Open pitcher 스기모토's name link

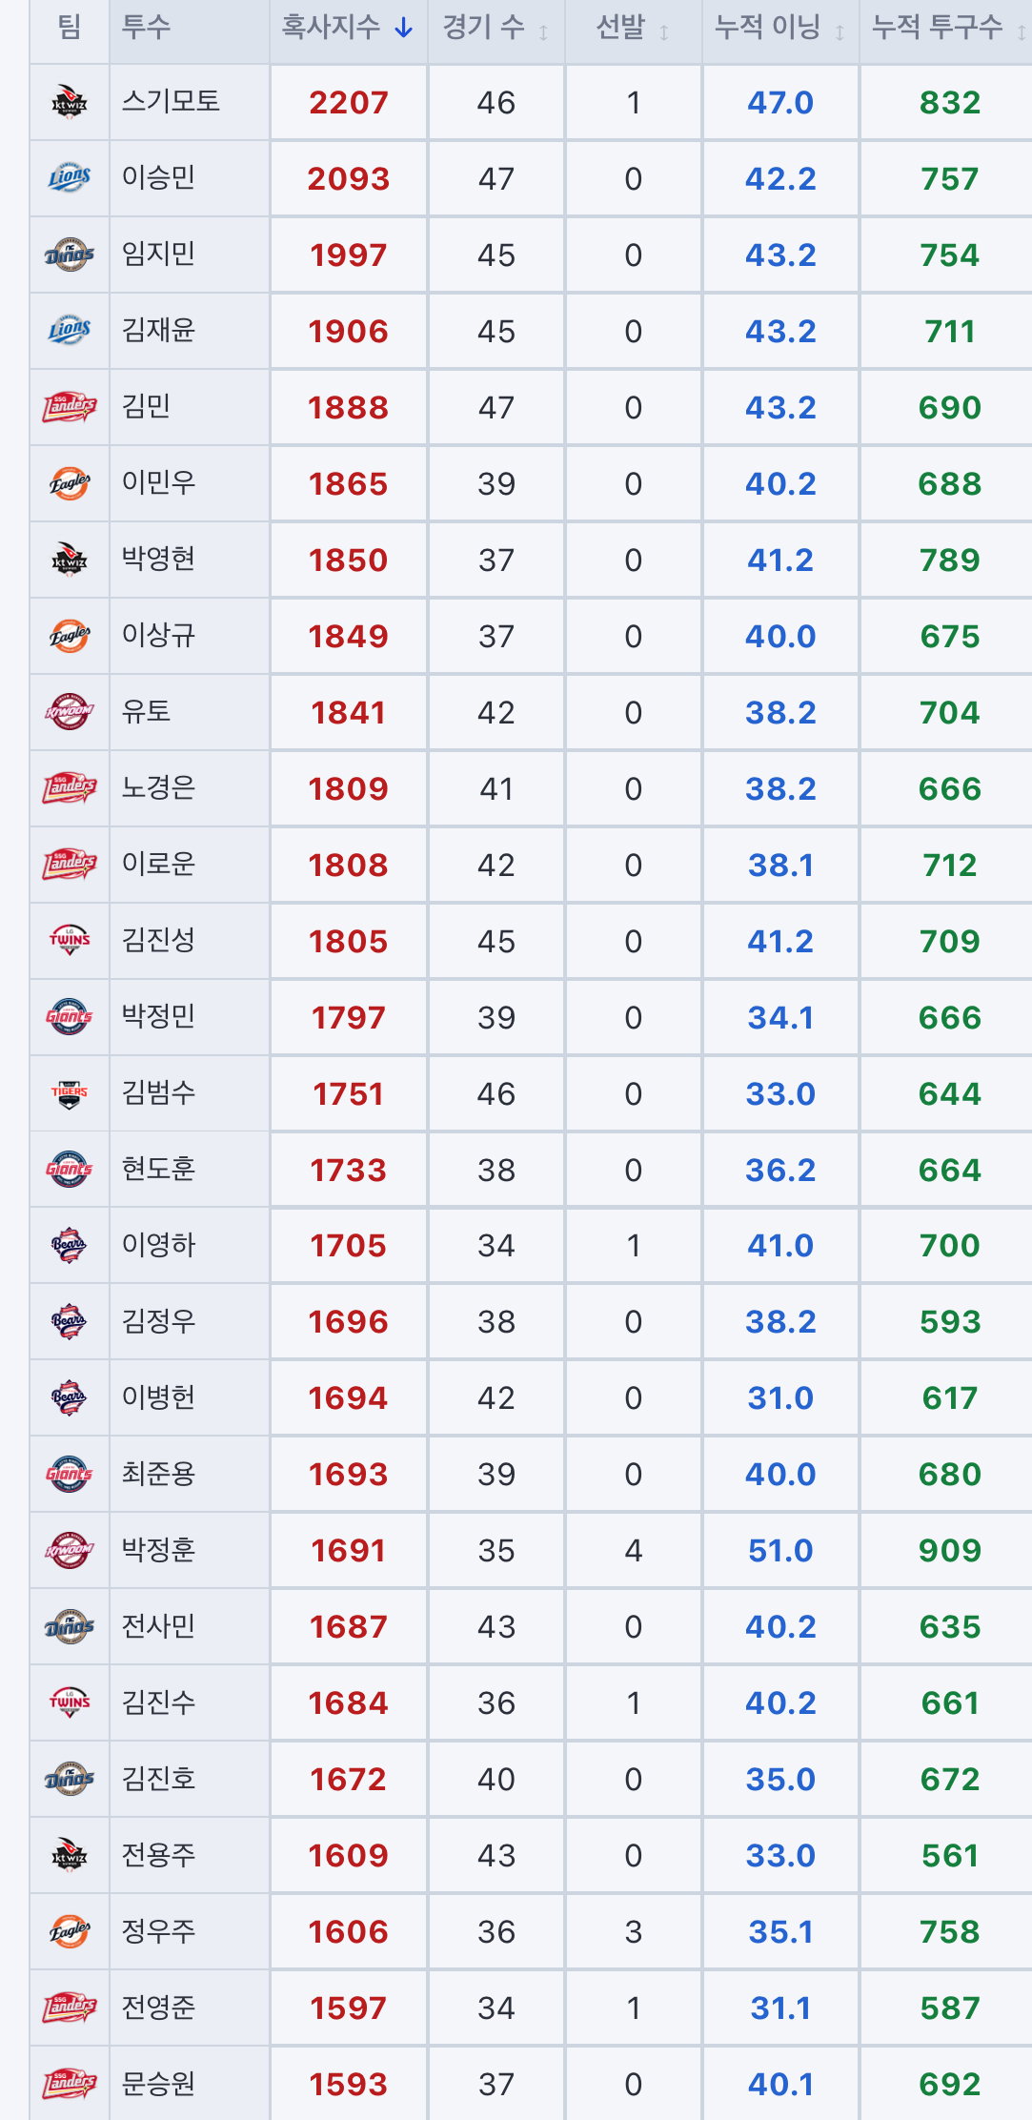(171, 101)
